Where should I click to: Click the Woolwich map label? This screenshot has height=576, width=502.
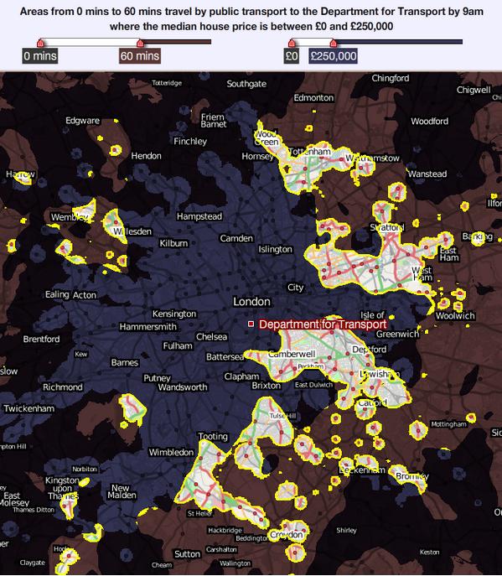tap(455, 315)
